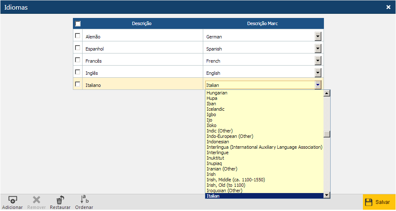Tick the Francês row checkbox
396x211 pixels.
78,60
